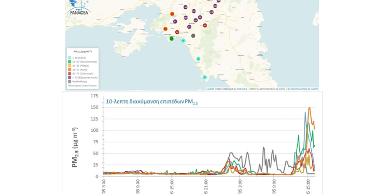
Task: Open the red marker showing 65
Action: coord(205,25)
